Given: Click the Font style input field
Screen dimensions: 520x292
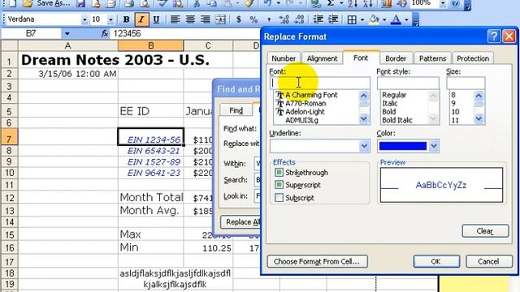Looking at the screenshot, I should point(408,83).
